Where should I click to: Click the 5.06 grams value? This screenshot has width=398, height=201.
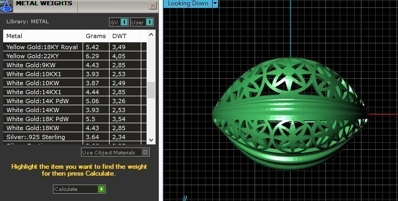(x=92, y=101)
